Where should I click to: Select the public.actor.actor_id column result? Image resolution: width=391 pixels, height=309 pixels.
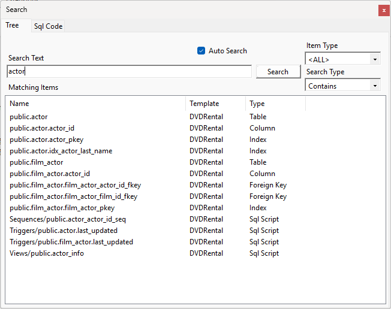pyautogui.click(x=42, y=128)
